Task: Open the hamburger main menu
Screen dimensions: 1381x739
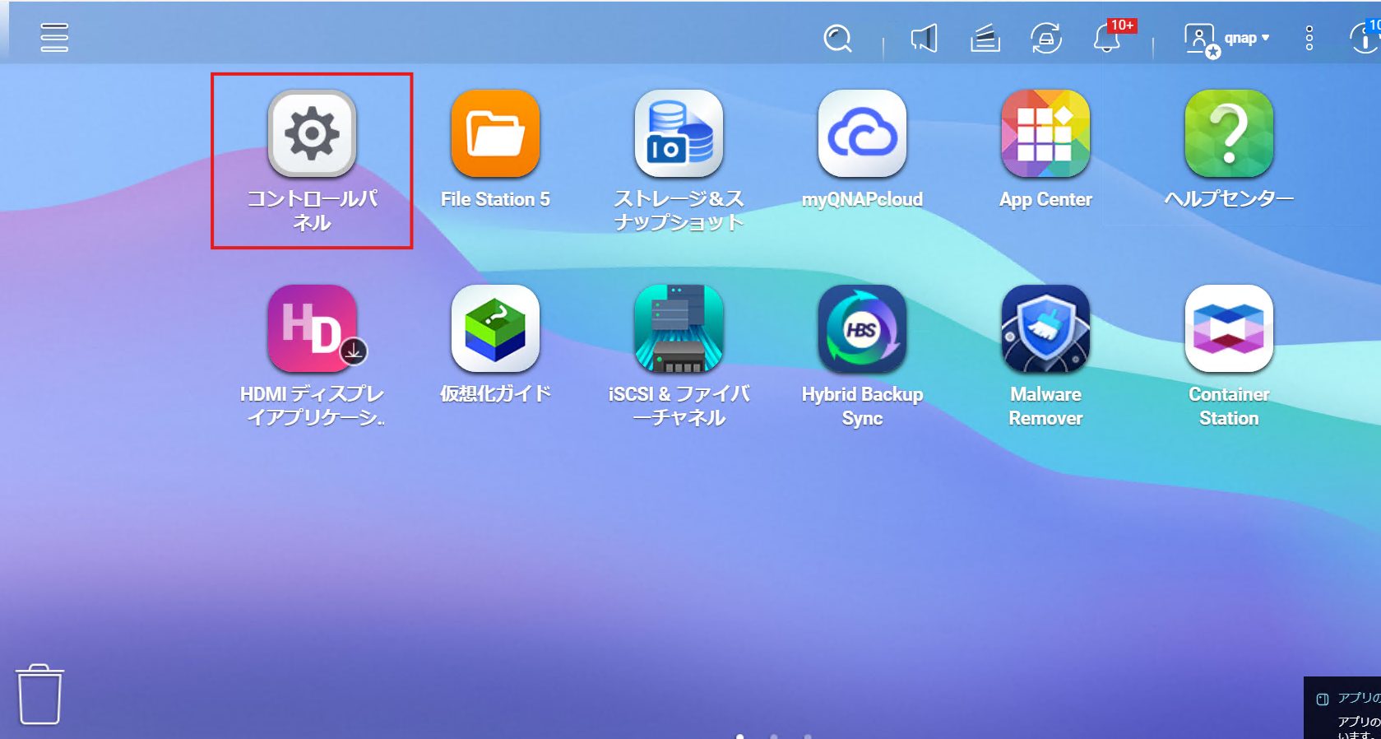Action: coord(54,38)
